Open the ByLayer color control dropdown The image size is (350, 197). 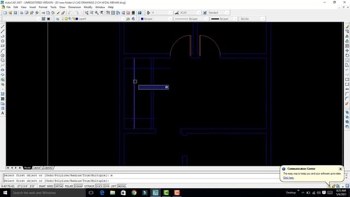tap(156, 19)
